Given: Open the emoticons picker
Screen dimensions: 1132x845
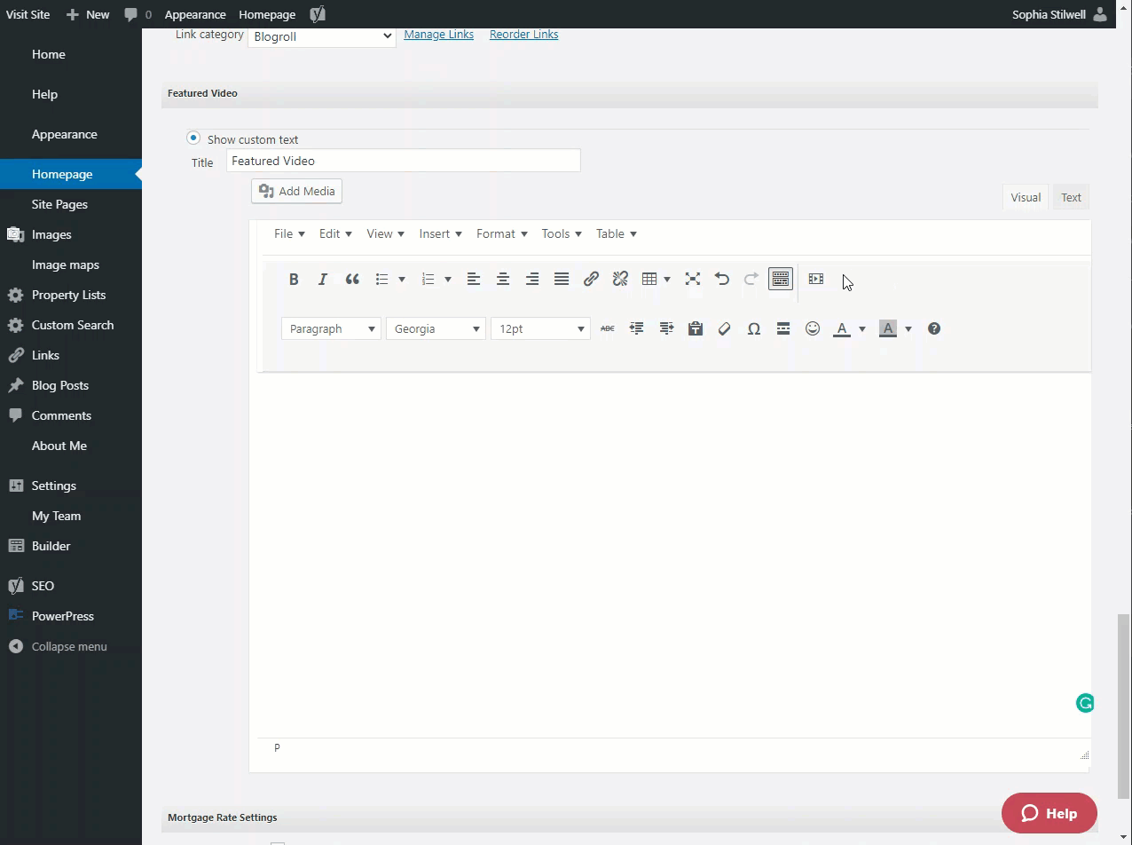Looking at the screenshot, I should pyautogui.click(x=813, y=328).
